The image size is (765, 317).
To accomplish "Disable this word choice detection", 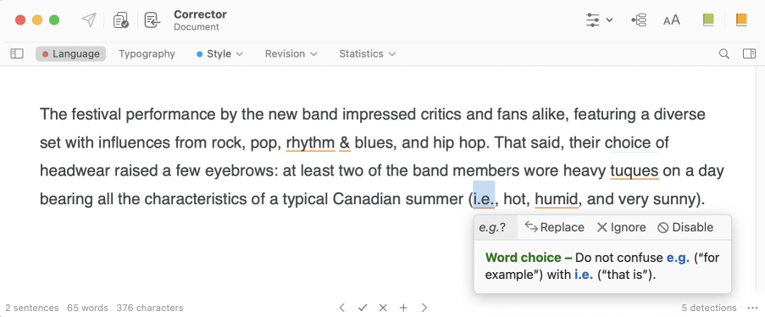I will click(x=685, y=227).
